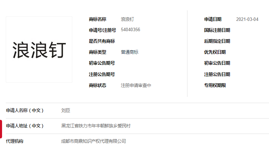The image size is (269, 149).
Task: Click the 优先权日期 label
Action: point(215,52)
